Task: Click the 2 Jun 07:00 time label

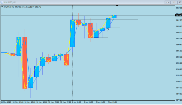Action: (112, 102)
